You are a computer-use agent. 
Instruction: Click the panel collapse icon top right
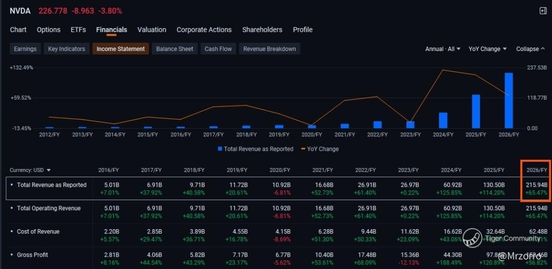[x=543, y=11]
